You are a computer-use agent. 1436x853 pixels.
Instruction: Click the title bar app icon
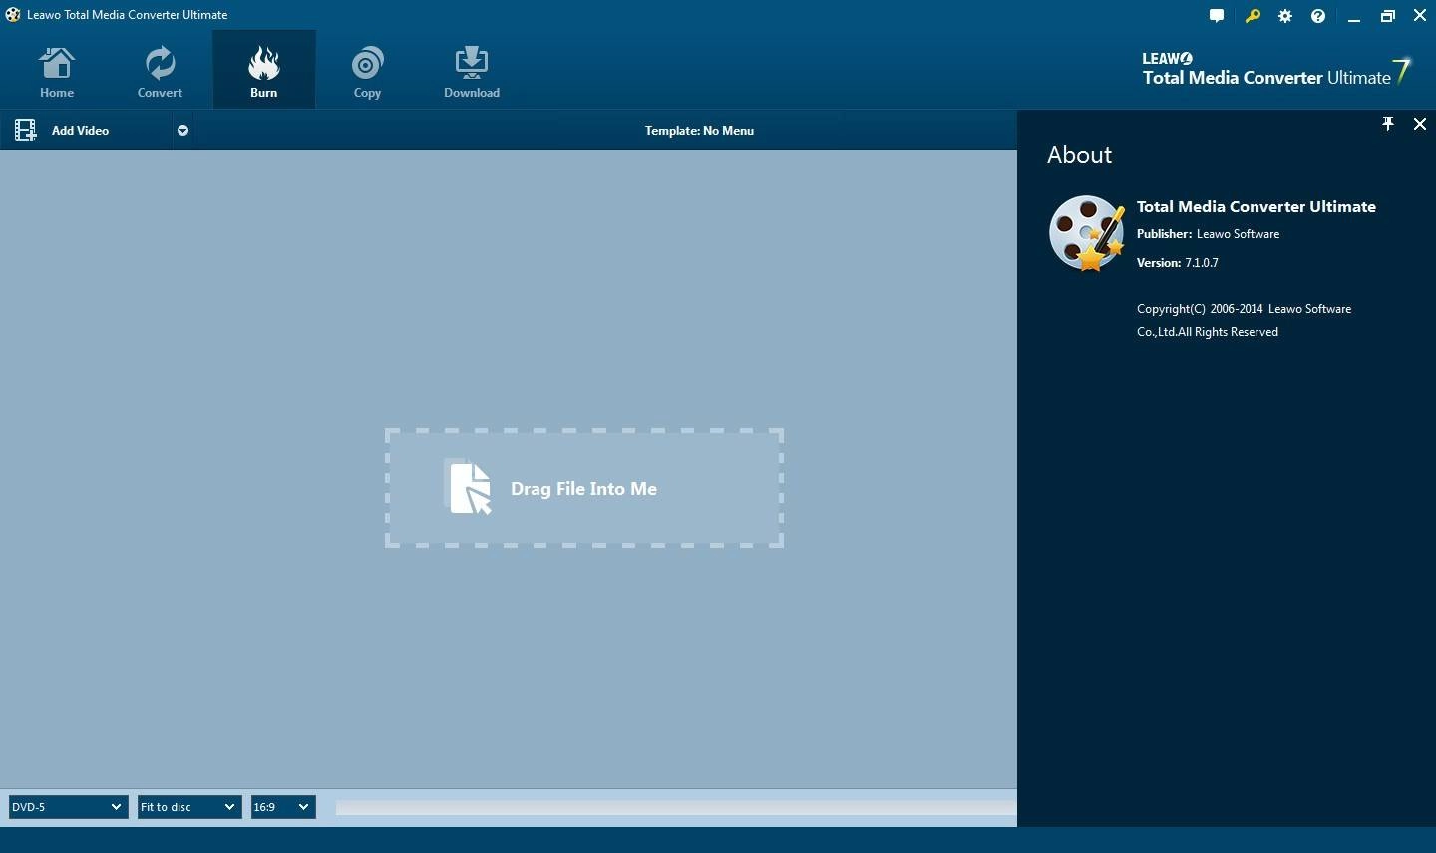point(13,15)
